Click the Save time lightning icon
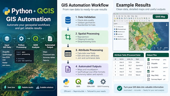This screenshot has width=170, height=96. [5, 87]
